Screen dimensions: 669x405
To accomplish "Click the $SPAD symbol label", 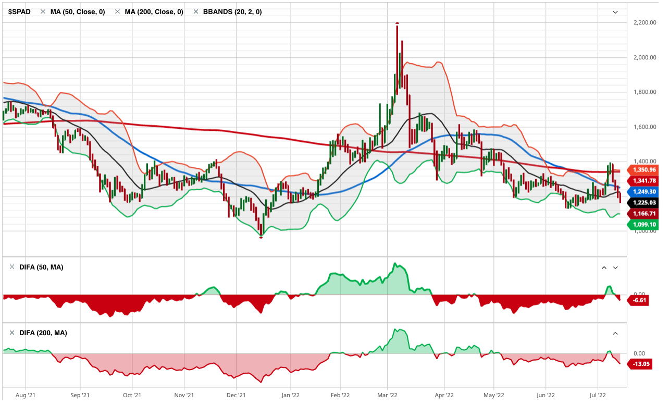I will click(x=20, y=11).
